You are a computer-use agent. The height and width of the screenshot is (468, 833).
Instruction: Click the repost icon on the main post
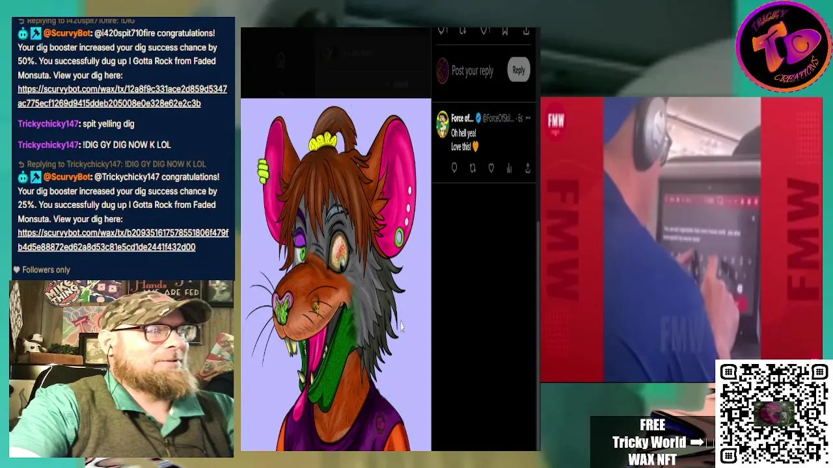click(x=463, y=31)
